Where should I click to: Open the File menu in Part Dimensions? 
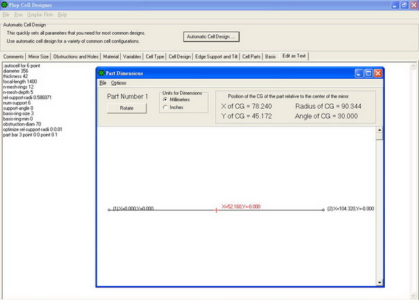(x=102, y=83)
